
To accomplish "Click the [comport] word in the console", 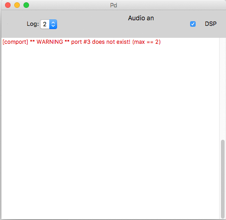I will (x=15, y=42).
